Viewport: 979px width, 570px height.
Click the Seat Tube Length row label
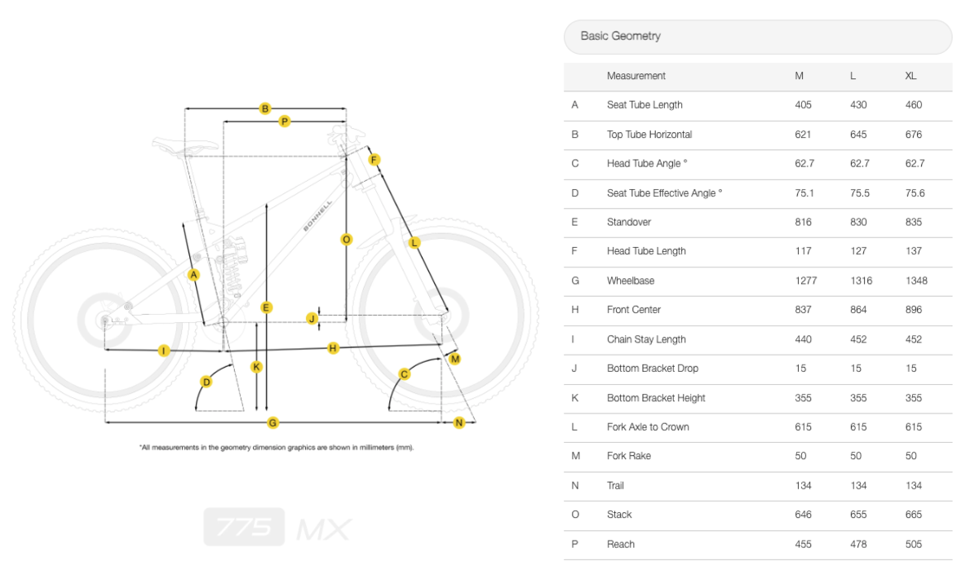[x=645, y=105]
